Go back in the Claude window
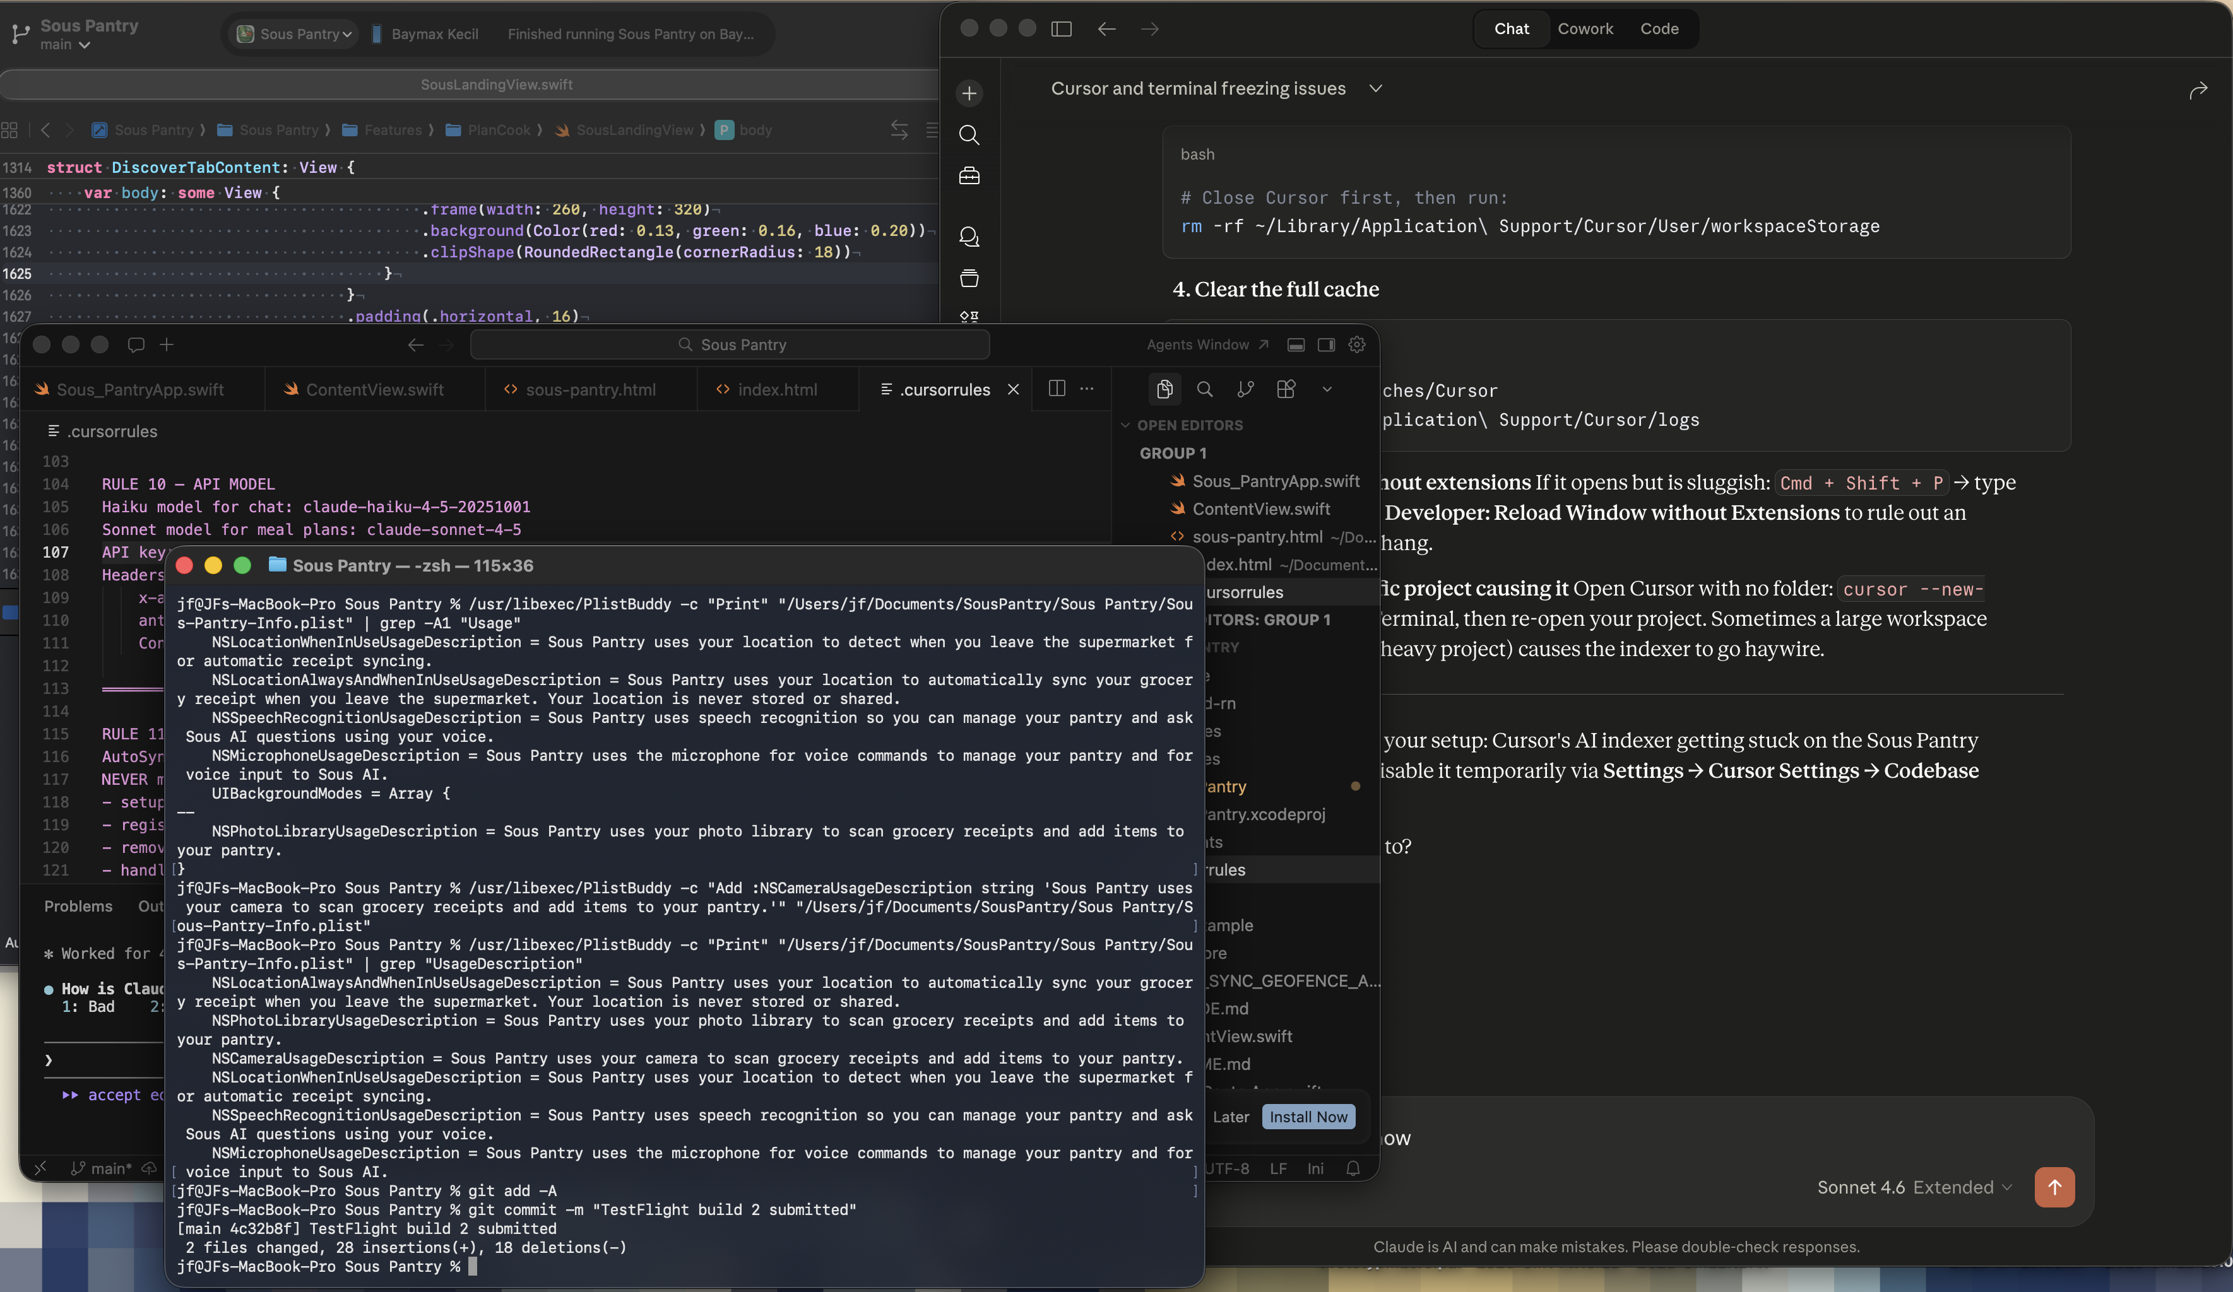 click(x=1107, y=29)
